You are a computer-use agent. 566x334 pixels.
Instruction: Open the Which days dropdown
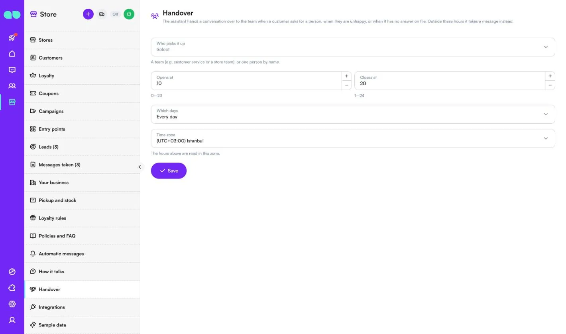[353, 114]
